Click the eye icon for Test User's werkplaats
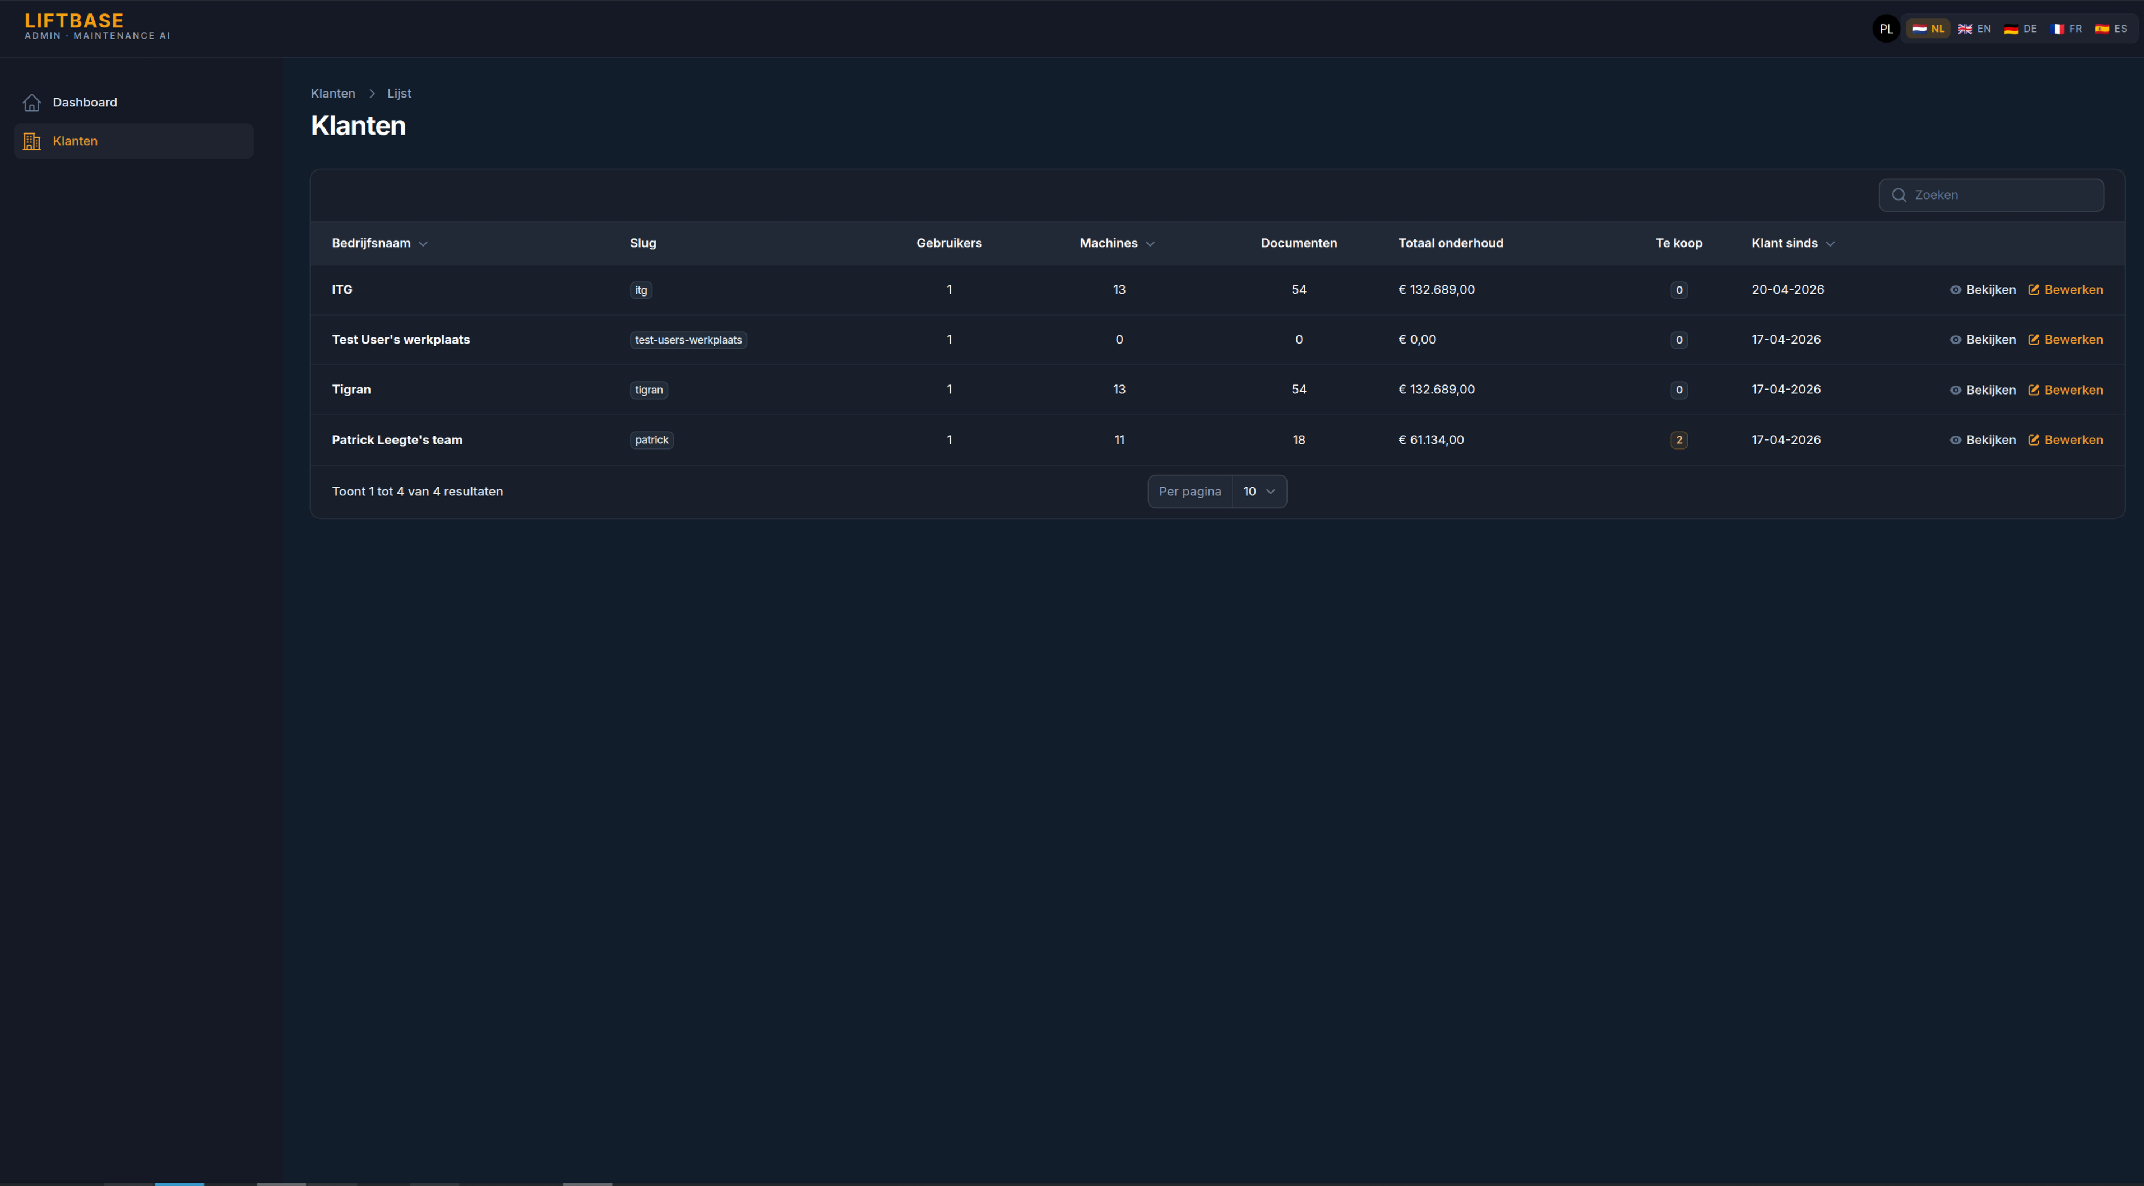 (1955, 340)
